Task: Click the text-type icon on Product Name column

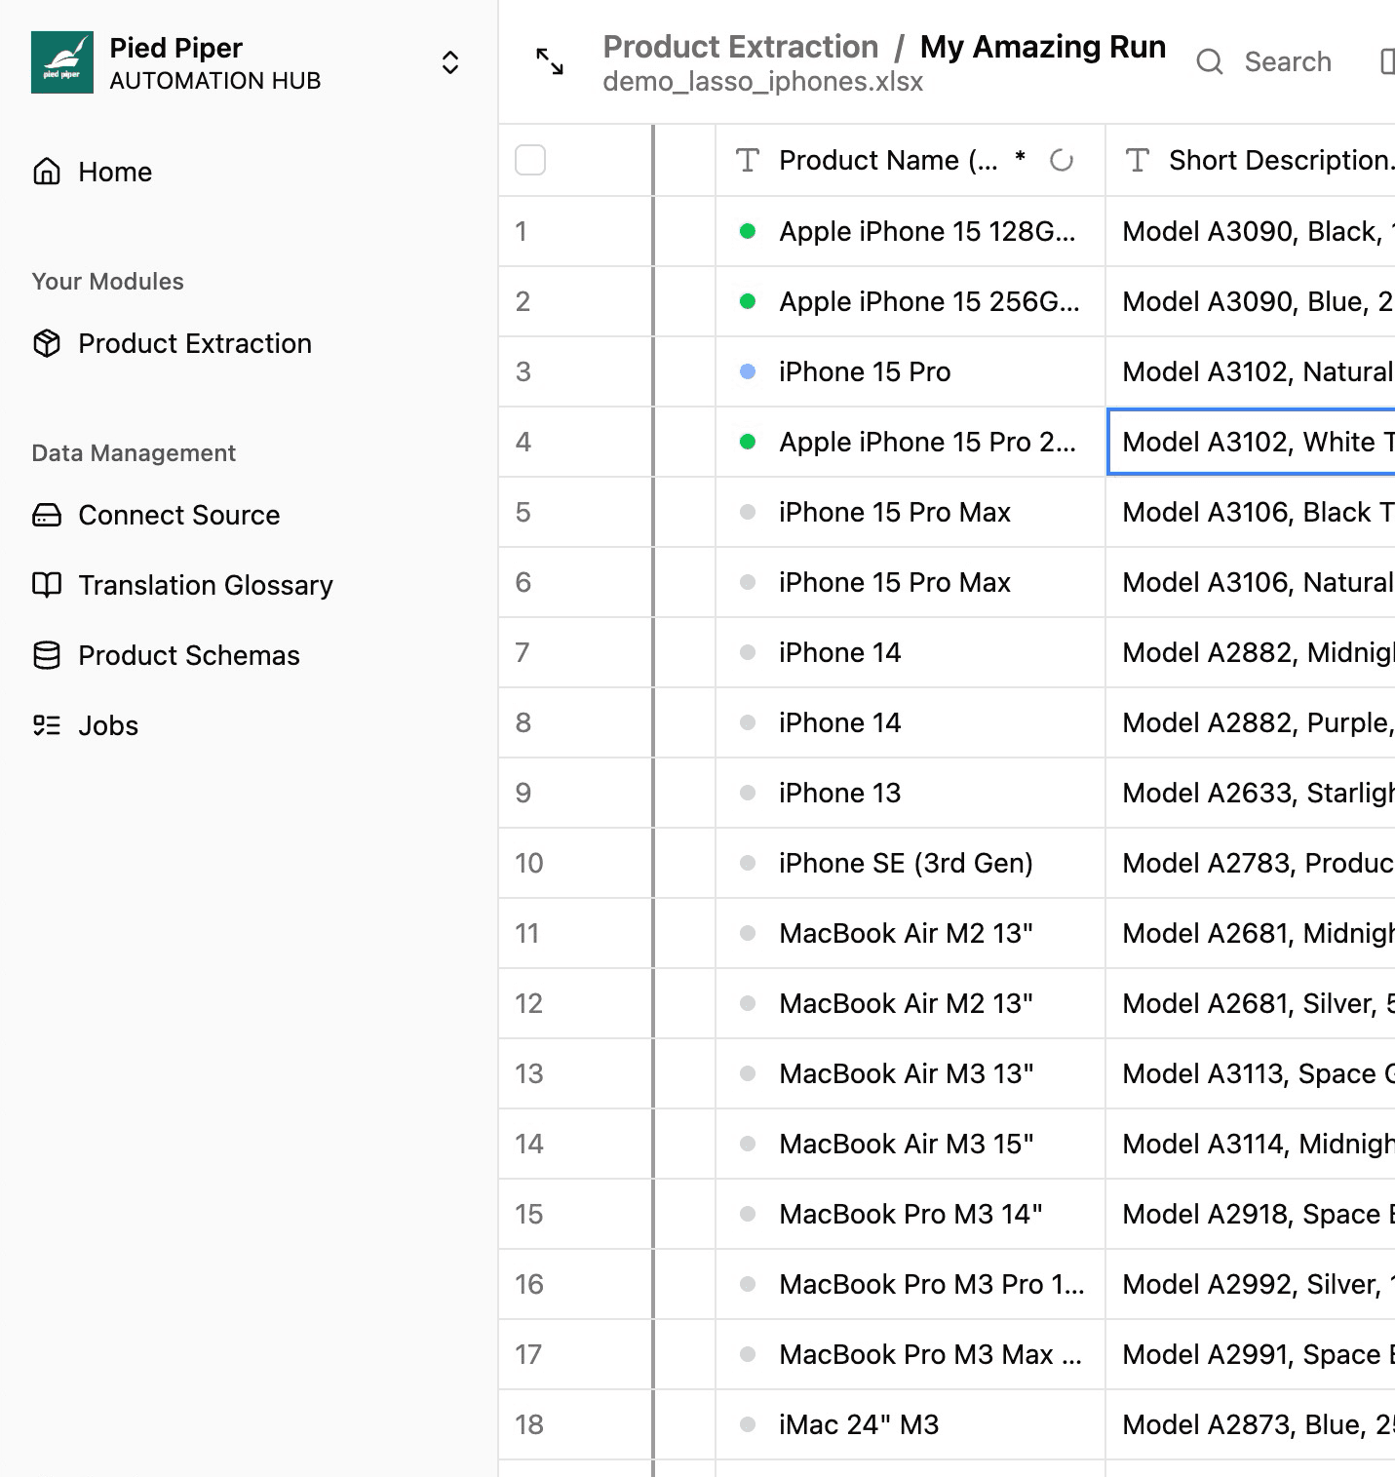Action: click(x=747, y=160)
